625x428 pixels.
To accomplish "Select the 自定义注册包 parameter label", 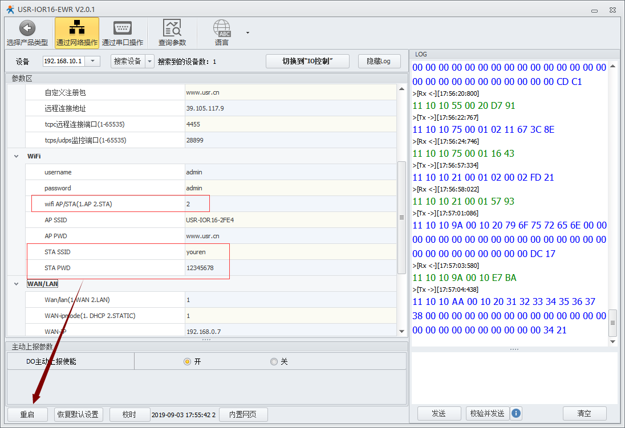I will click(x=65, y=92).
